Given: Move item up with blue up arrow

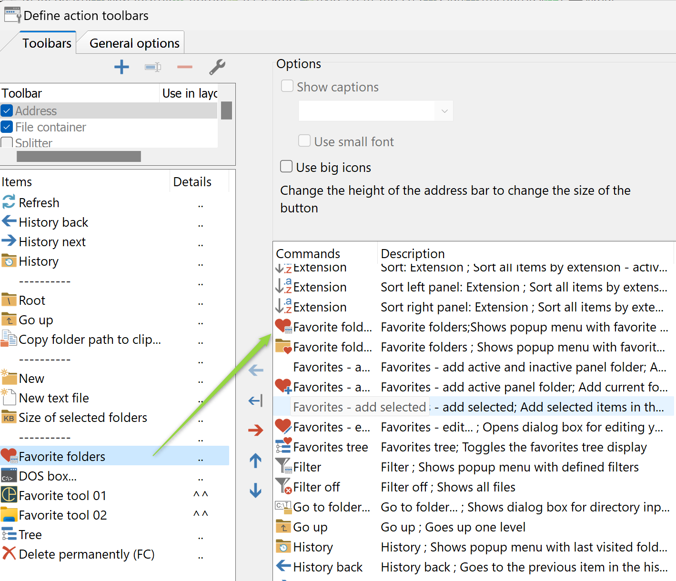Looking at the screenshot, I should point(256,461).
